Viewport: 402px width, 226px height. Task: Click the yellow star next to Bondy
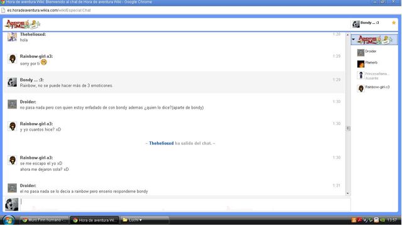click(x=394, y=23)
